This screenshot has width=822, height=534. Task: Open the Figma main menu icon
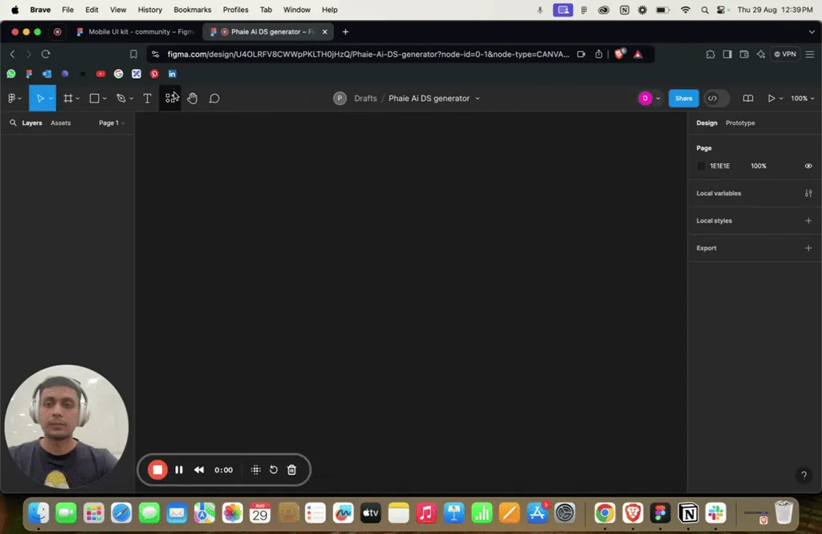click(x=11, y=98)
